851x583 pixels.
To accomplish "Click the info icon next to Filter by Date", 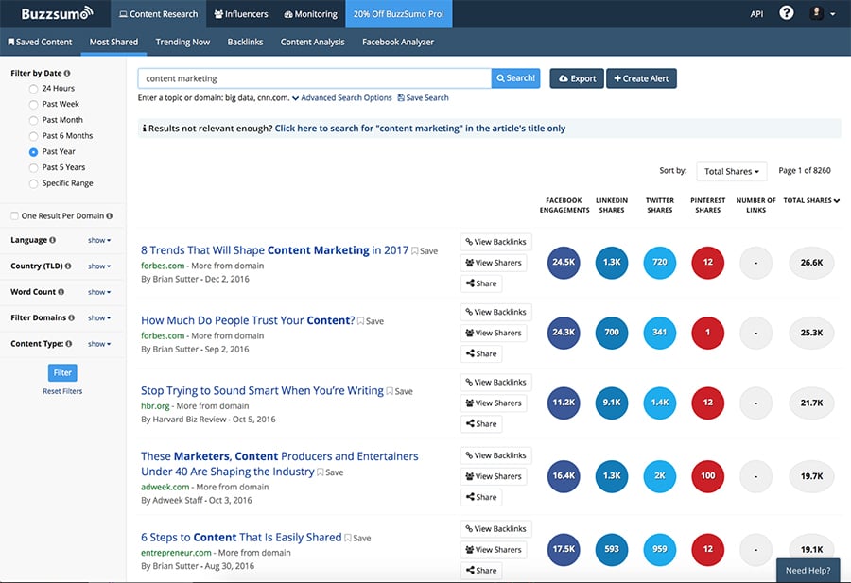I will tap(66, 73).
